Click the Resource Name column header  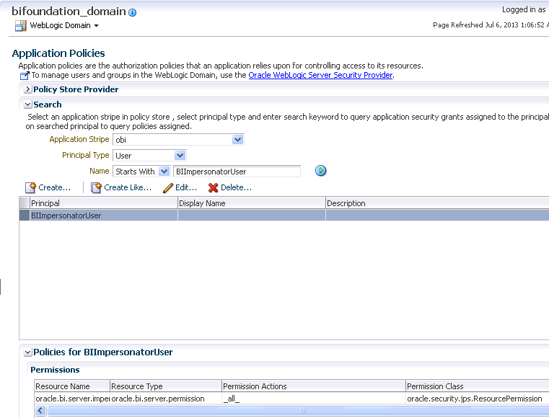click(x=72, y=386)
